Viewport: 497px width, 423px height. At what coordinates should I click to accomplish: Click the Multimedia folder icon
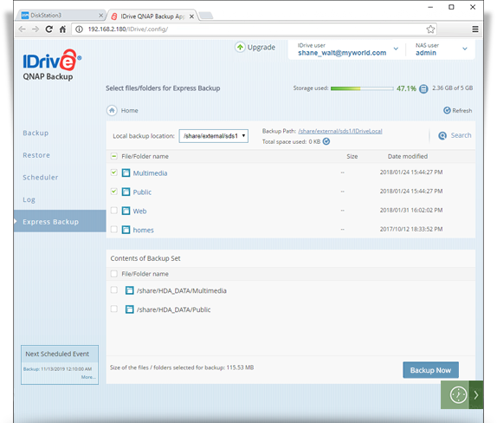point(126,173)
